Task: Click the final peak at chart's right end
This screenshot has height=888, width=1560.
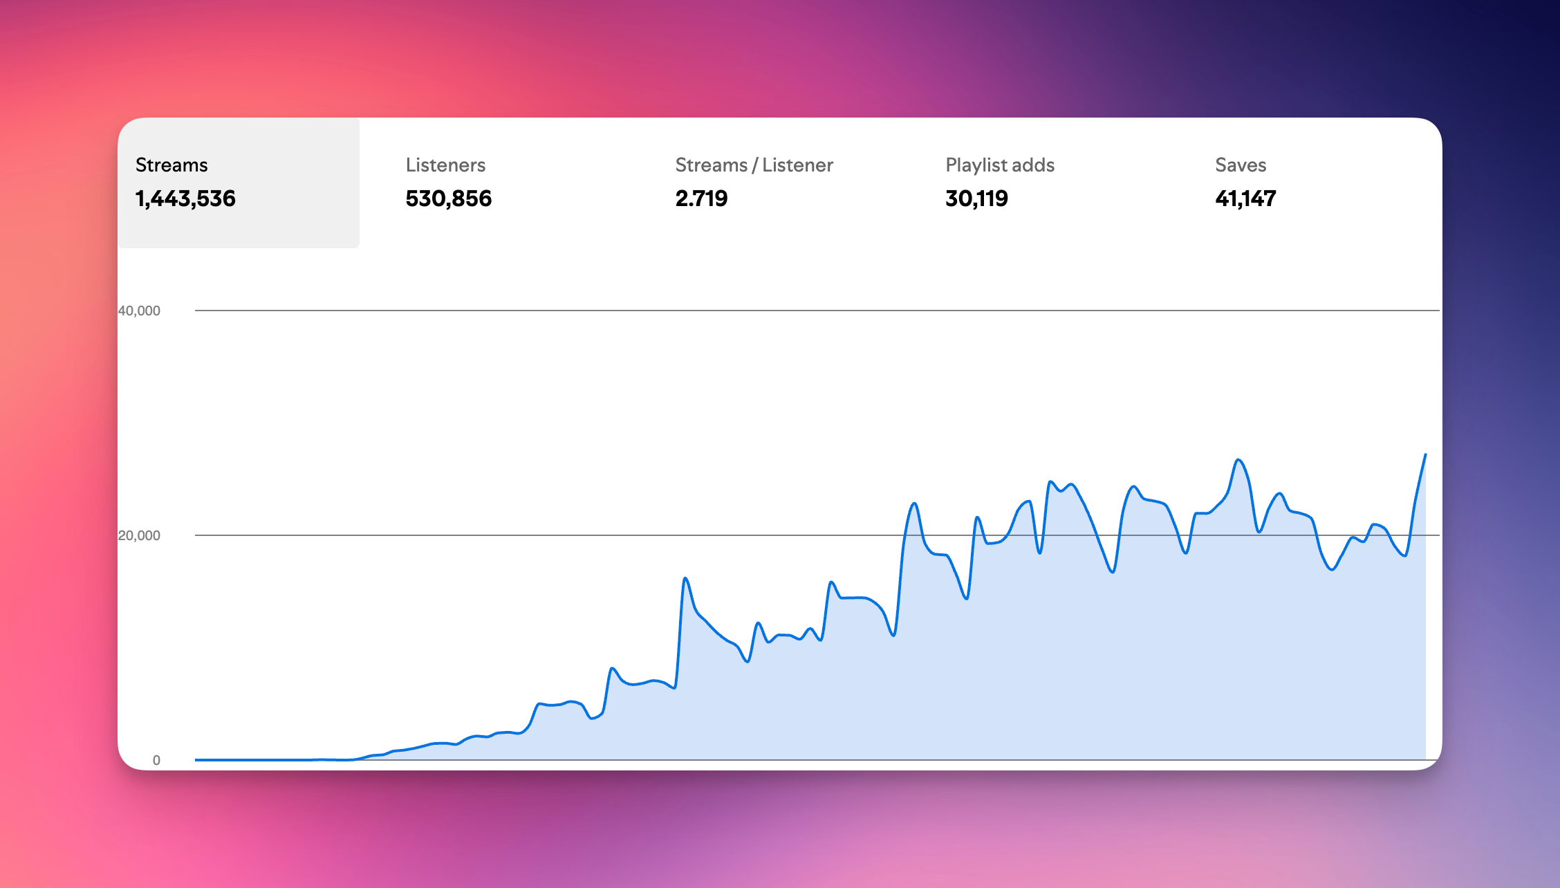Action: pyautogui.click(x=1424, y=455)
